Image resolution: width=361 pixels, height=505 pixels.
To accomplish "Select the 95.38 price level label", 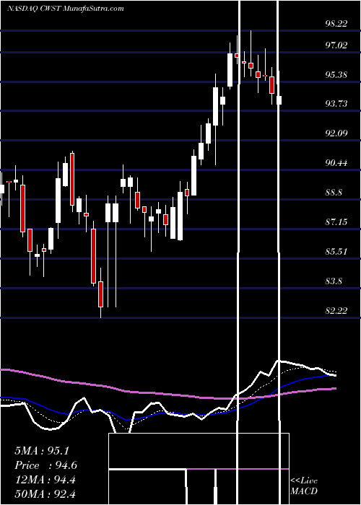I will [x=337, y=75].
